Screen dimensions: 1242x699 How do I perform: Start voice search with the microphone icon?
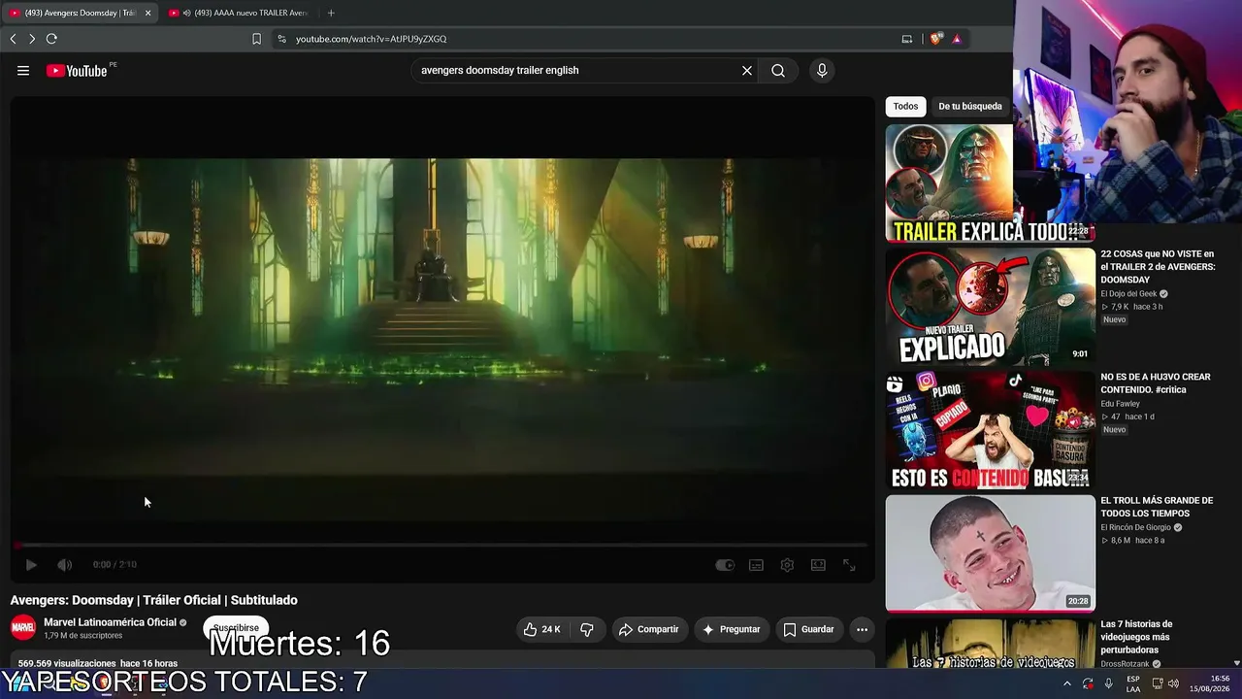(x=822, y=70)
